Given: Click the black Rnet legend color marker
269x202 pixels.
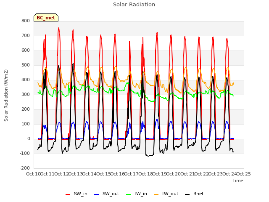Looking at the screenshot, I should pos(187,194).
